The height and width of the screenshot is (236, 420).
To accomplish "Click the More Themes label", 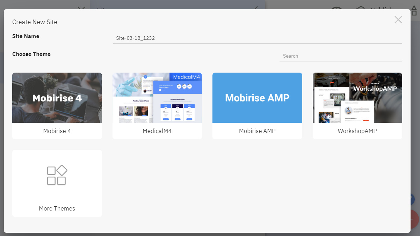I will (57, 208).
